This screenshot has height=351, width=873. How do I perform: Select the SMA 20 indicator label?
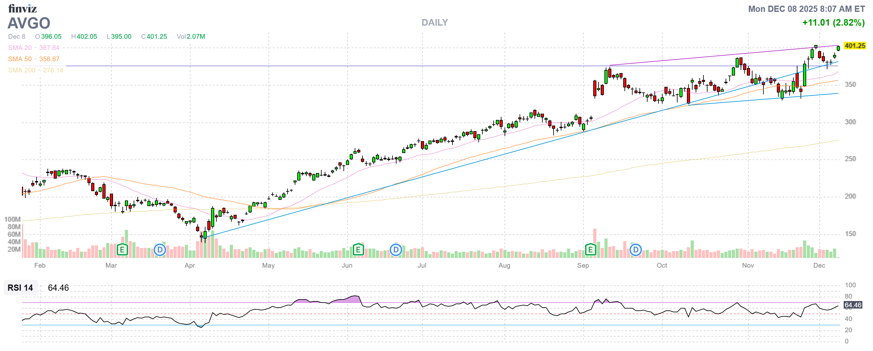click(x=20, y=48)
